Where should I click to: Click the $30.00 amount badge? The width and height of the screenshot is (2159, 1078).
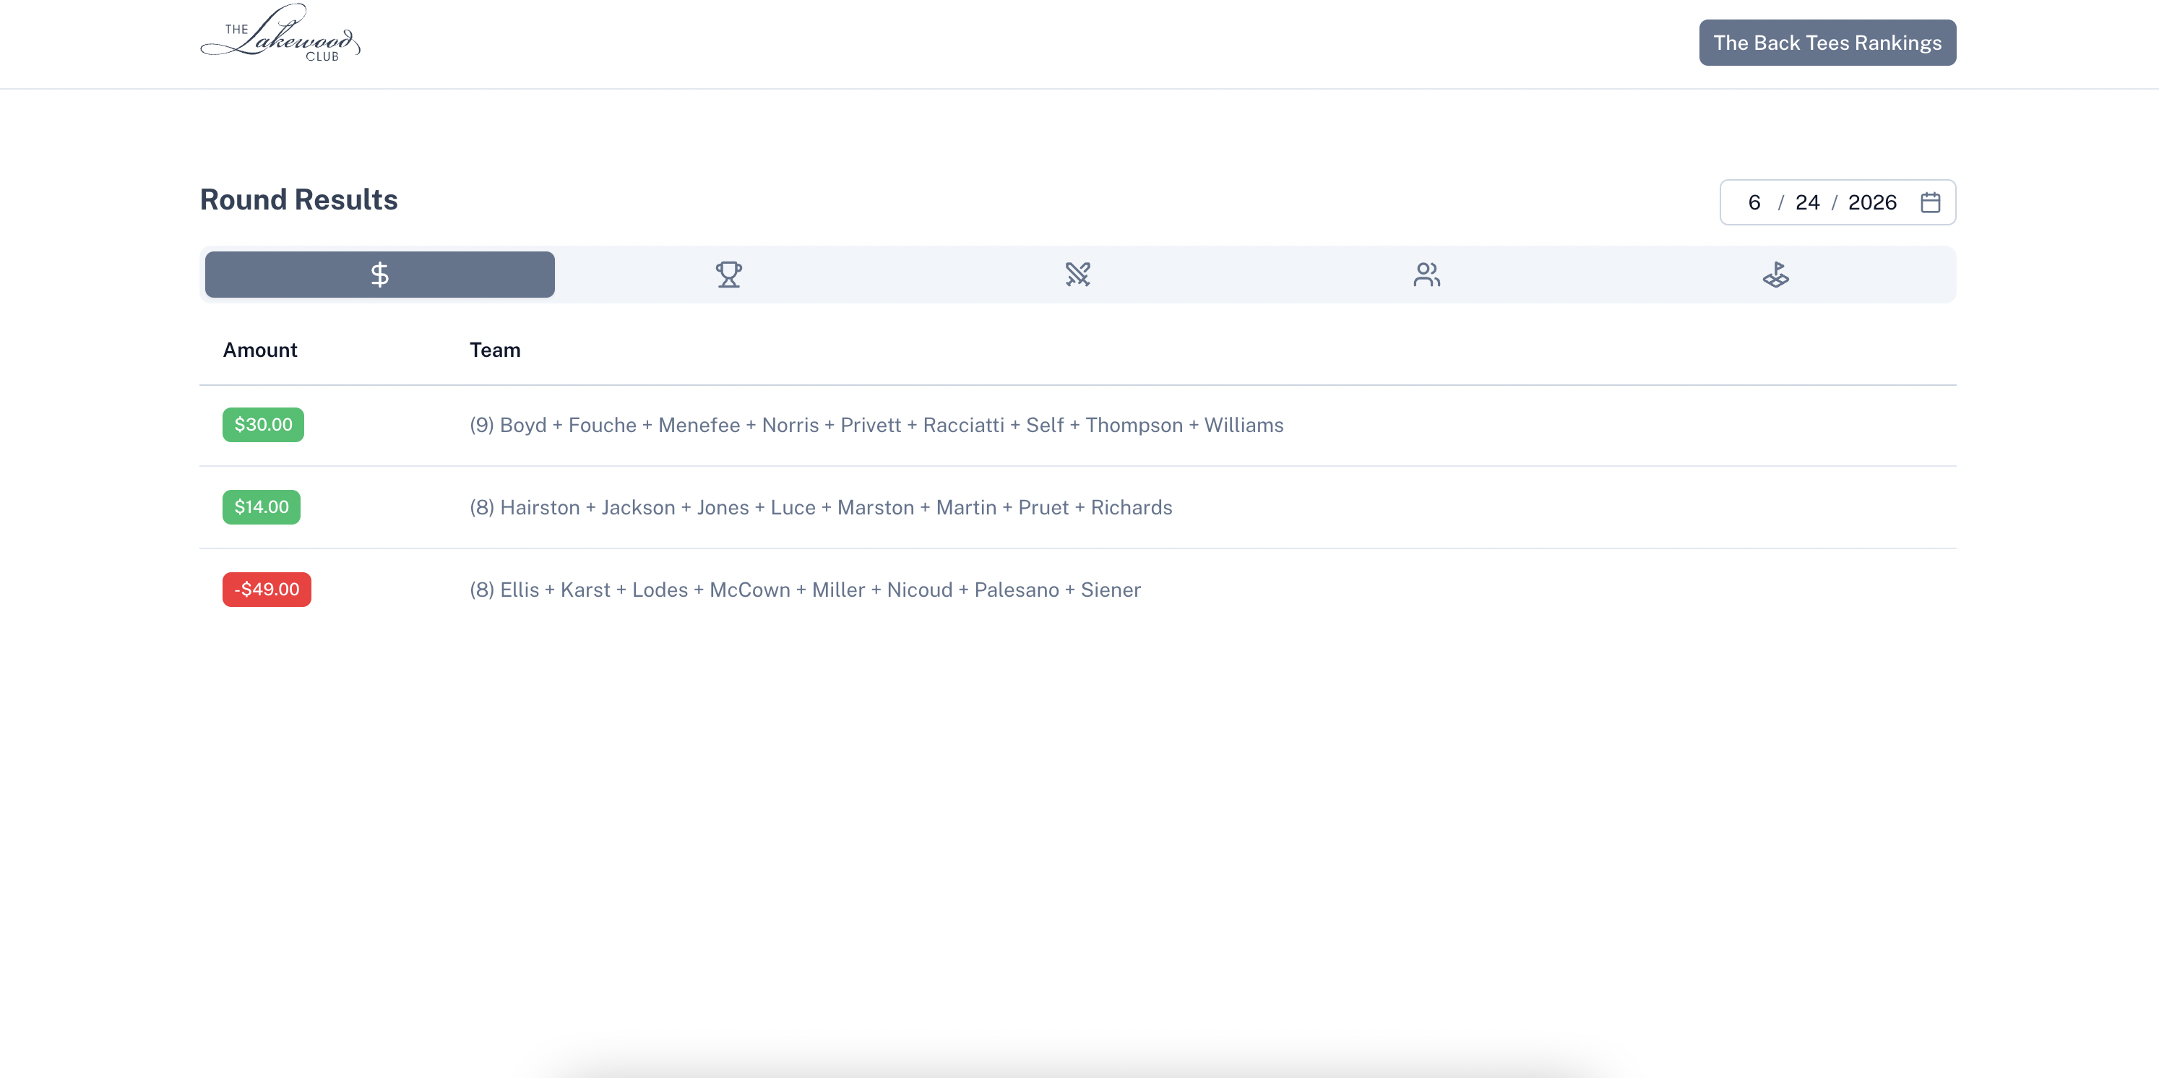pos(263,425)
